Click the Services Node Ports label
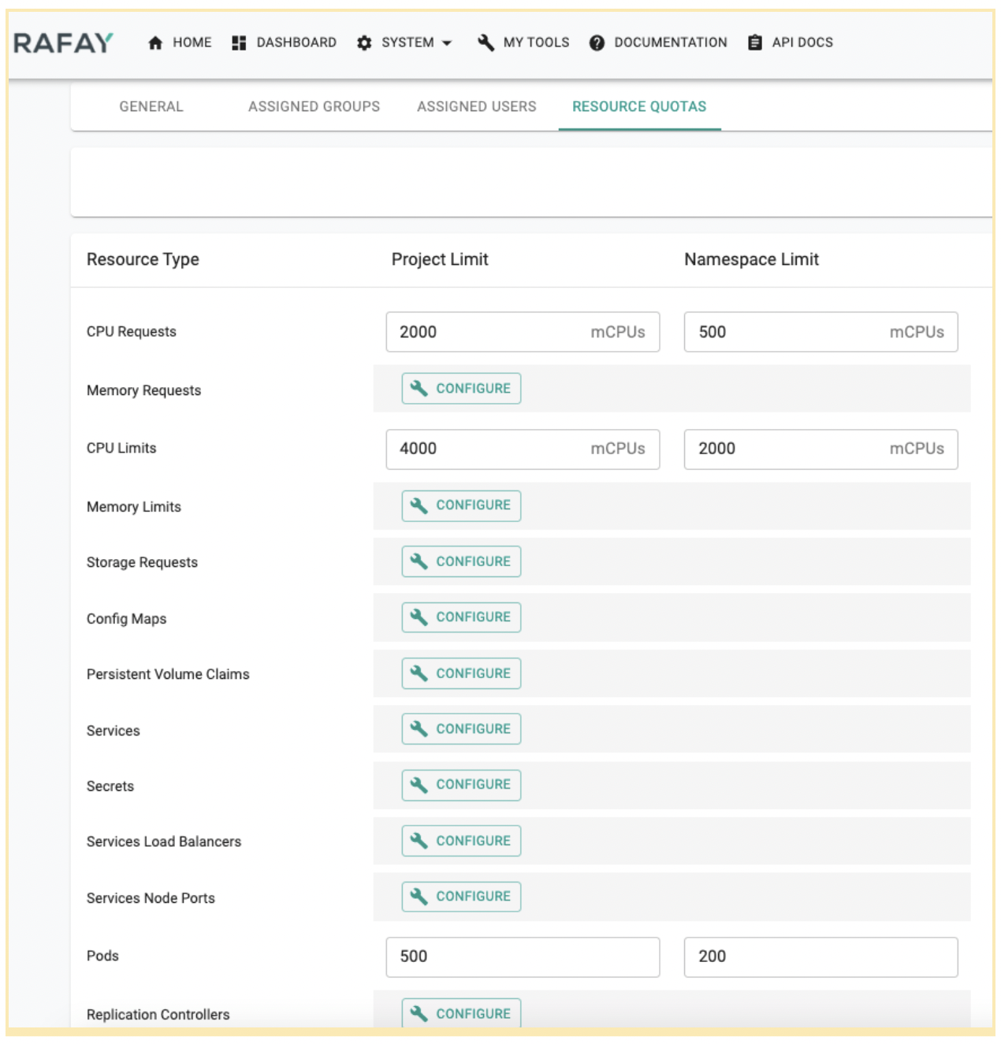 pyautogui.click(x=151, y=898)
